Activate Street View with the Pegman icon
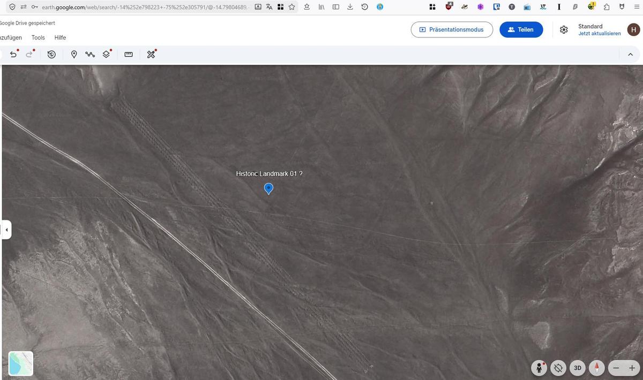The image size is (643, 380). click(539, 368)
